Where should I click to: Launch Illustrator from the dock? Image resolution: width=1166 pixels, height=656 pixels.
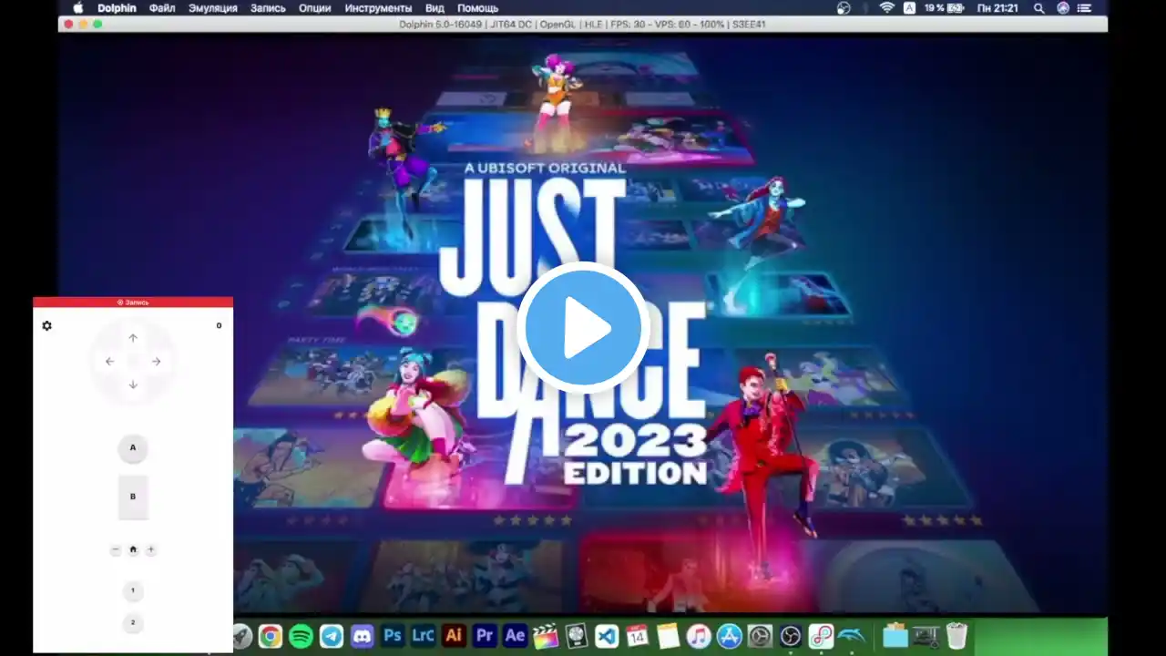[x=454, y=636]
